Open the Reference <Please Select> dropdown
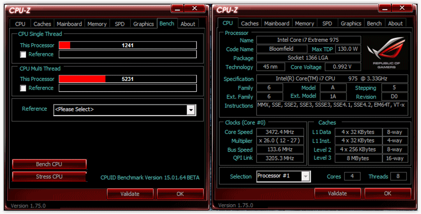 pos(125,110)
